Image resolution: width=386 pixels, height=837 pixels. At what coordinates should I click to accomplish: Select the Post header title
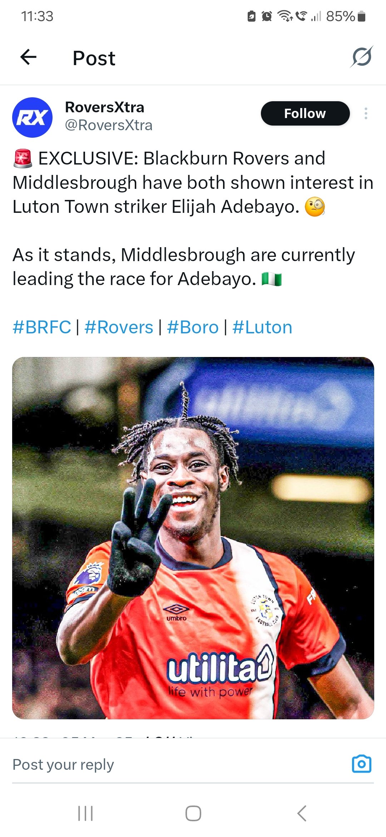[94, 58]
